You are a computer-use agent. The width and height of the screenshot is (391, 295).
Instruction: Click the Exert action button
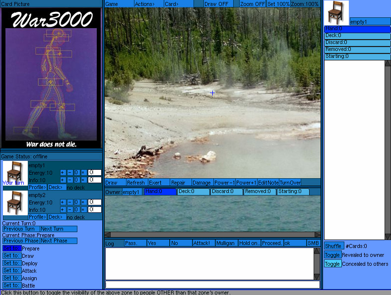click(159, 183)
